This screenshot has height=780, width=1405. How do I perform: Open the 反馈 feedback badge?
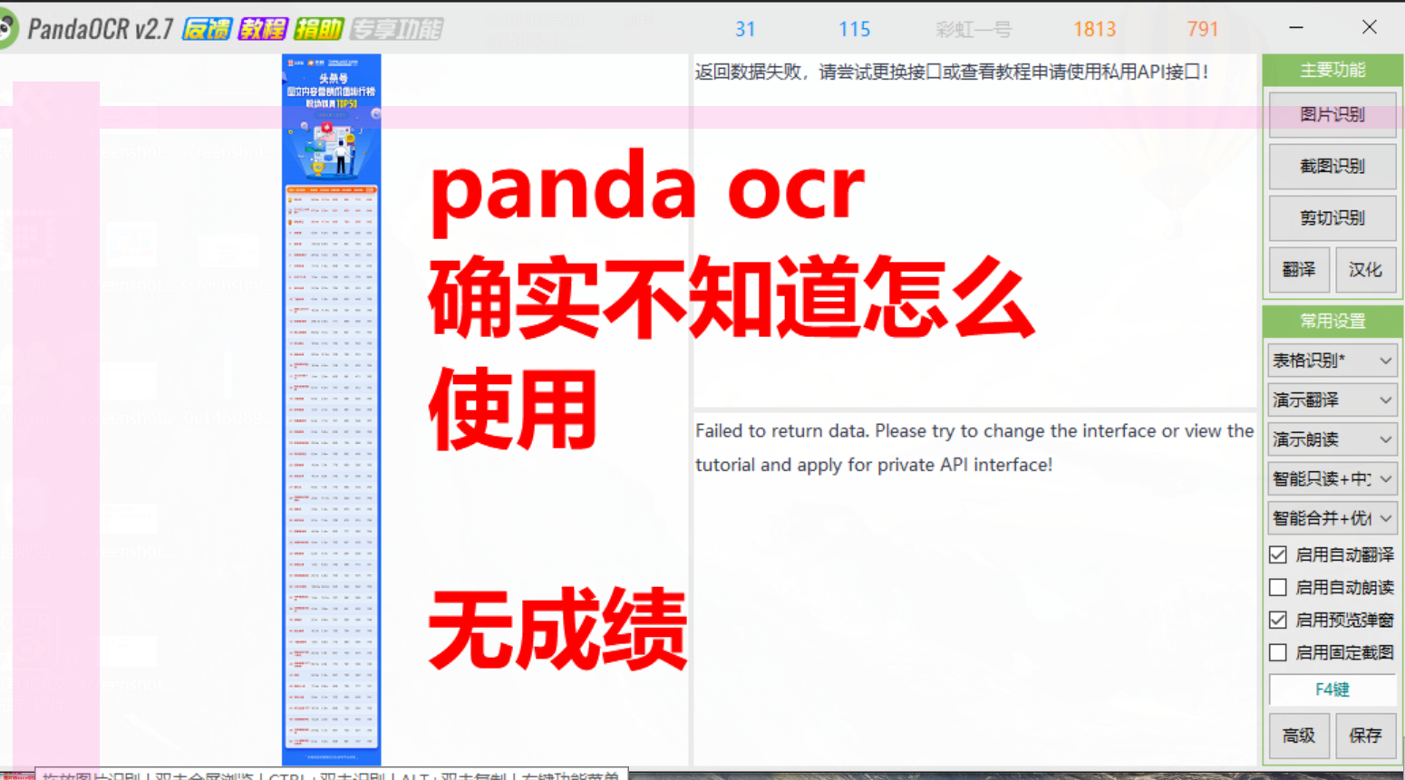[x=207, y=29]
